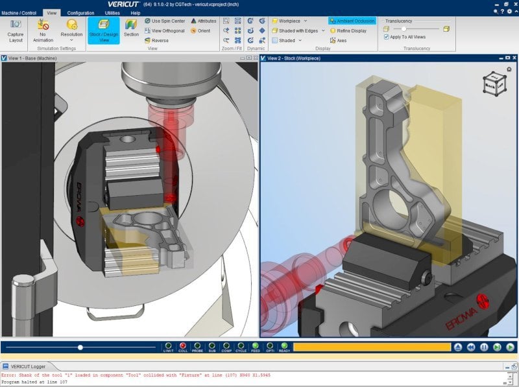Click the bottom-right Zoom / Fit icon
Viewport: 519px width, 387px height.
[237, 40]
